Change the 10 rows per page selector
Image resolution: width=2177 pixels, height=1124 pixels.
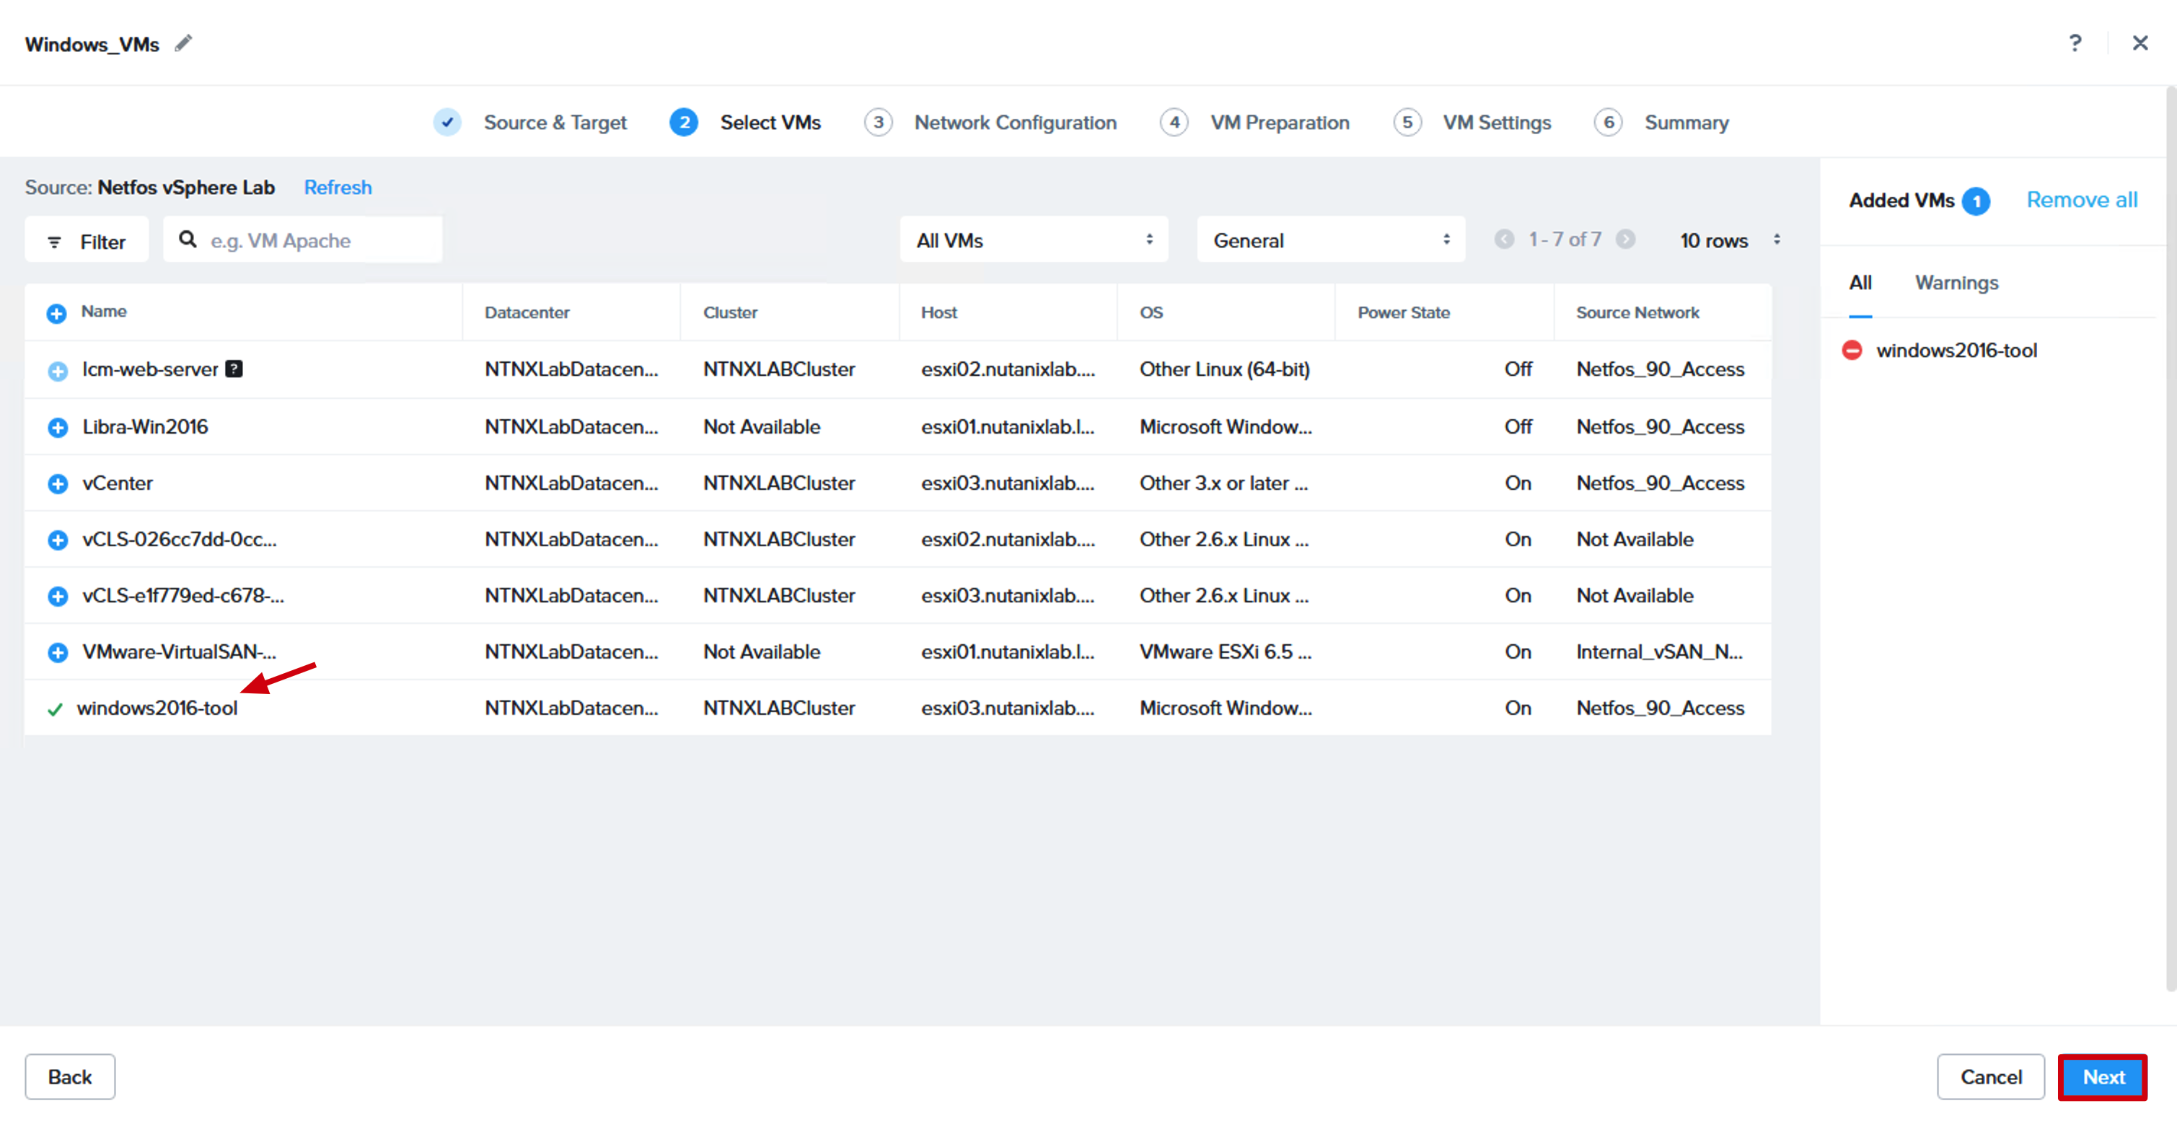point(1729,240)
